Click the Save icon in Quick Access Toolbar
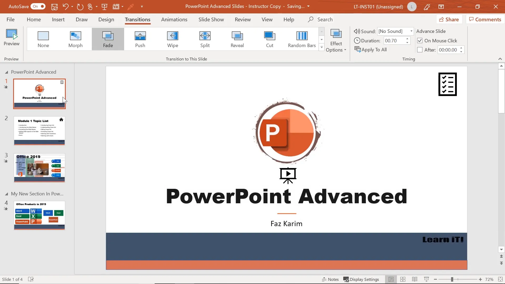This screenshot has height=284, width=505. (54, 7)
